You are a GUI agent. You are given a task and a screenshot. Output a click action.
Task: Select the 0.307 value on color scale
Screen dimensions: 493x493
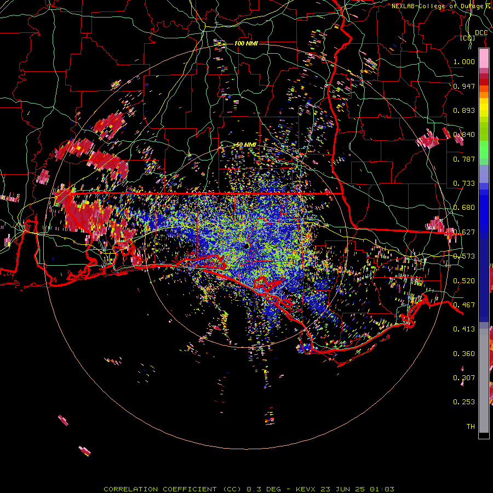(464, 377)
